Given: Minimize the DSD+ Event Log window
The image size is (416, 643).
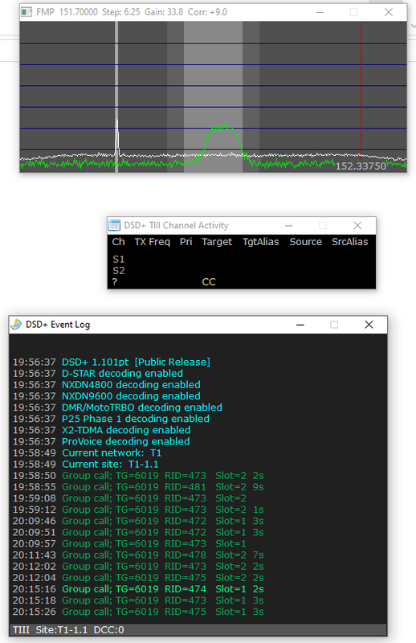Looking at the screenshot, I should tap(300, 325).
